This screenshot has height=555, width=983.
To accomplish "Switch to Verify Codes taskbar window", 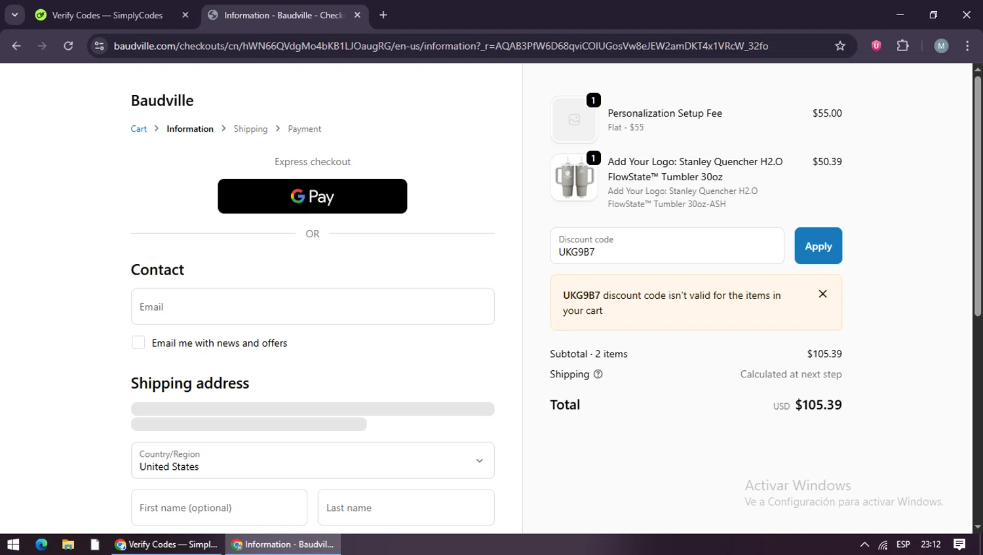I will click(168, 545).
